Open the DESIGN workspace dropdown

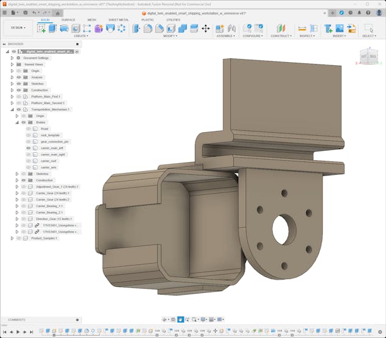pos(18,27)
